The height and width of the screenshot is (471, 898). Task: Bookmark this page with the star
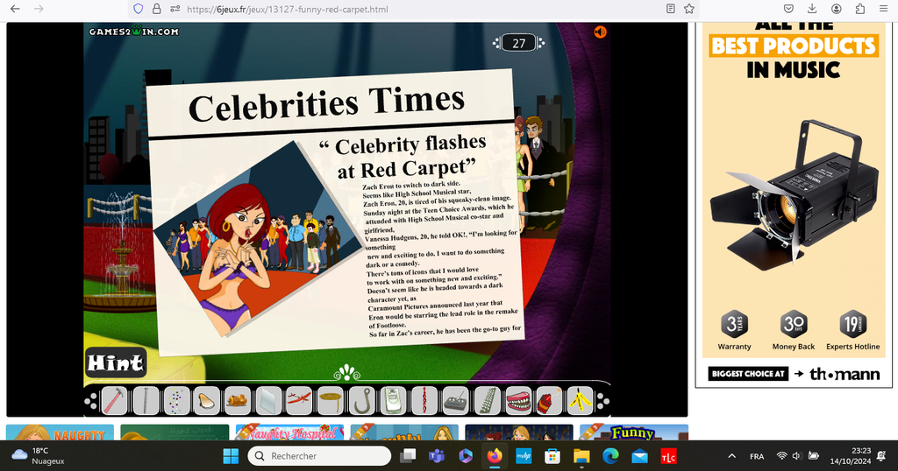[x=689, y=9]
